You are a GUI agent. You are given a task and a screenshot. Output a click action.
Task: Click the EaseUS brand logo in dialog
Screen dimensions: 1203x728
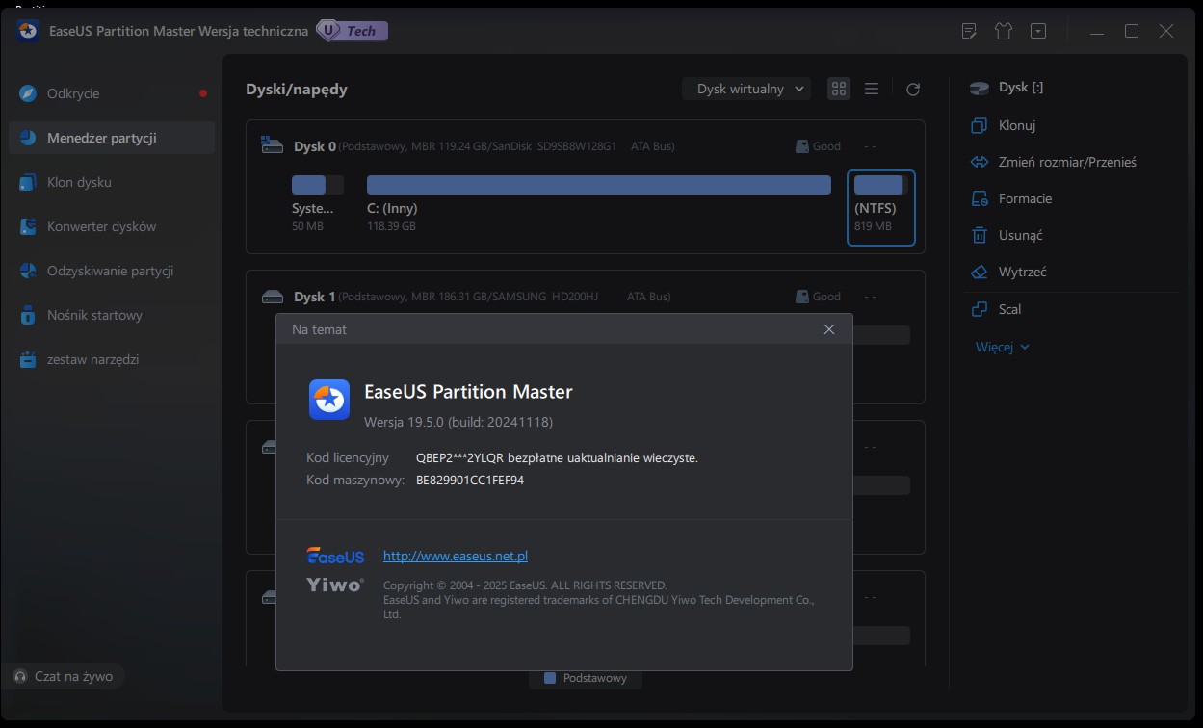point(335,556)
